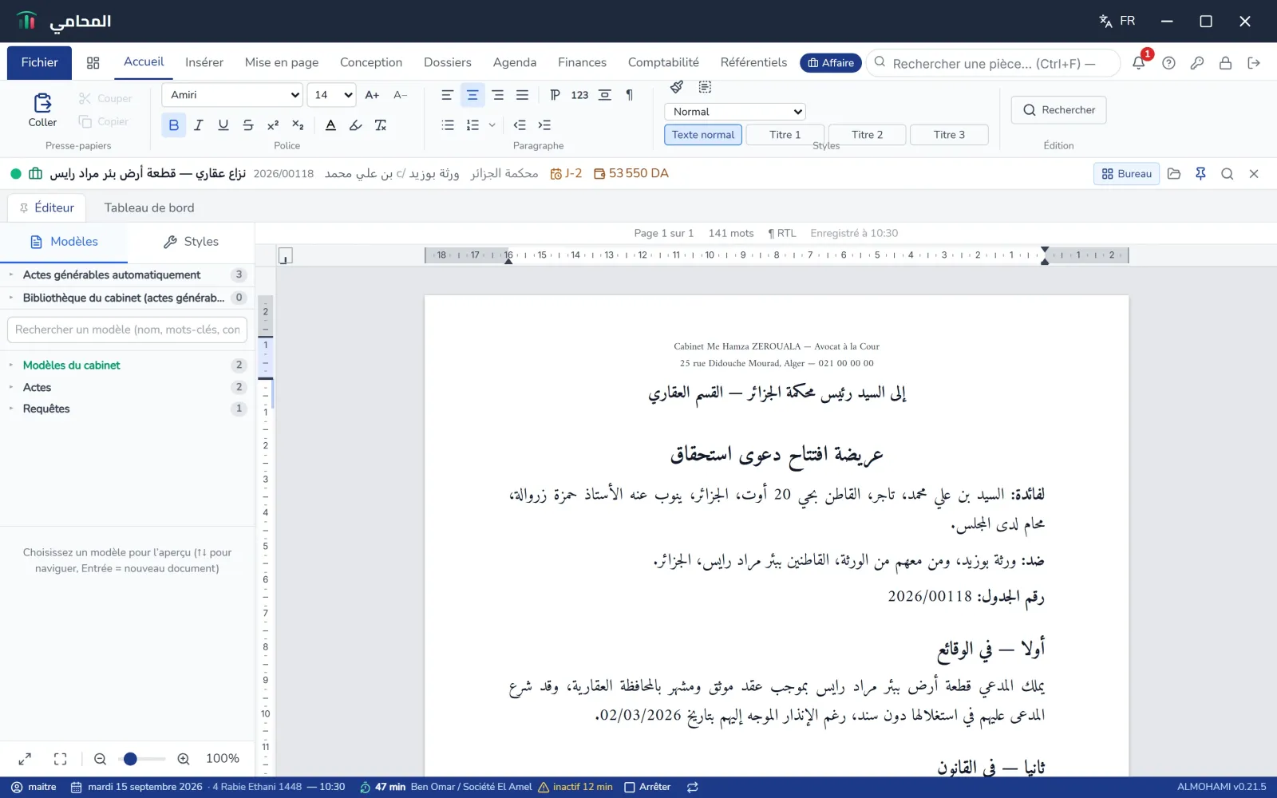Open the Mise en page tab
Screen dimensions: 1277x798
[x=282, y=62]
